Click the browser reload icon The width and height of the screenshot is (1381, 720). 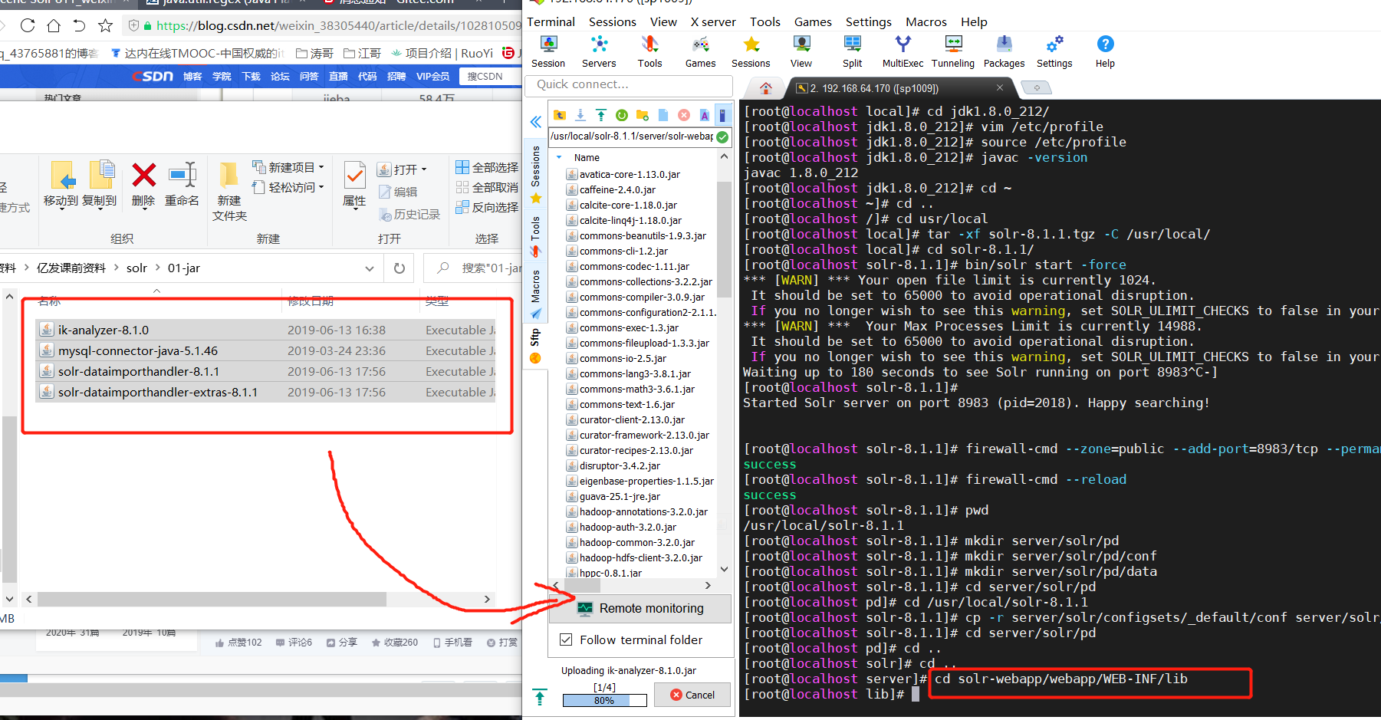pos(28,25)
